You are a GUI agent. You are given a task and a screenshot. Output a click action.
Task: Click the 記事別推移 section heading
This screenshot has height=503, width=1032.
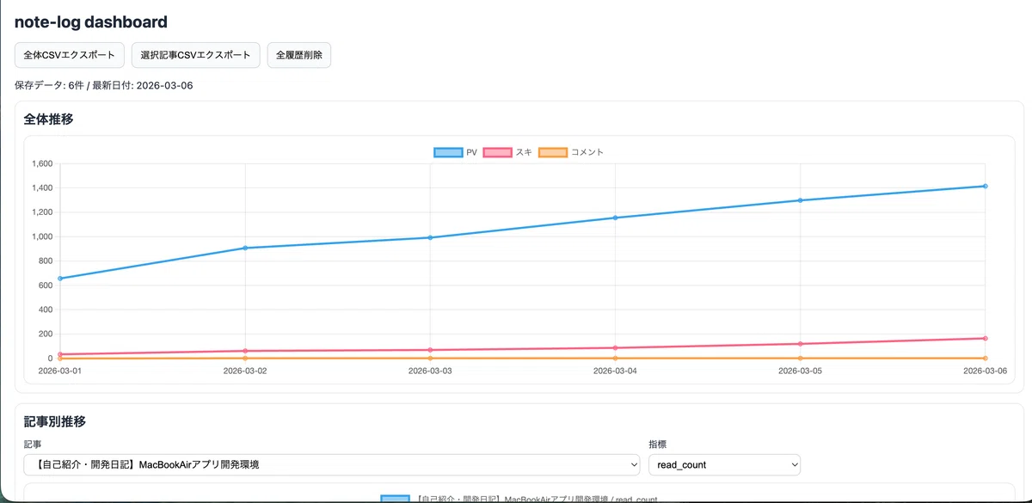[55, 421]
